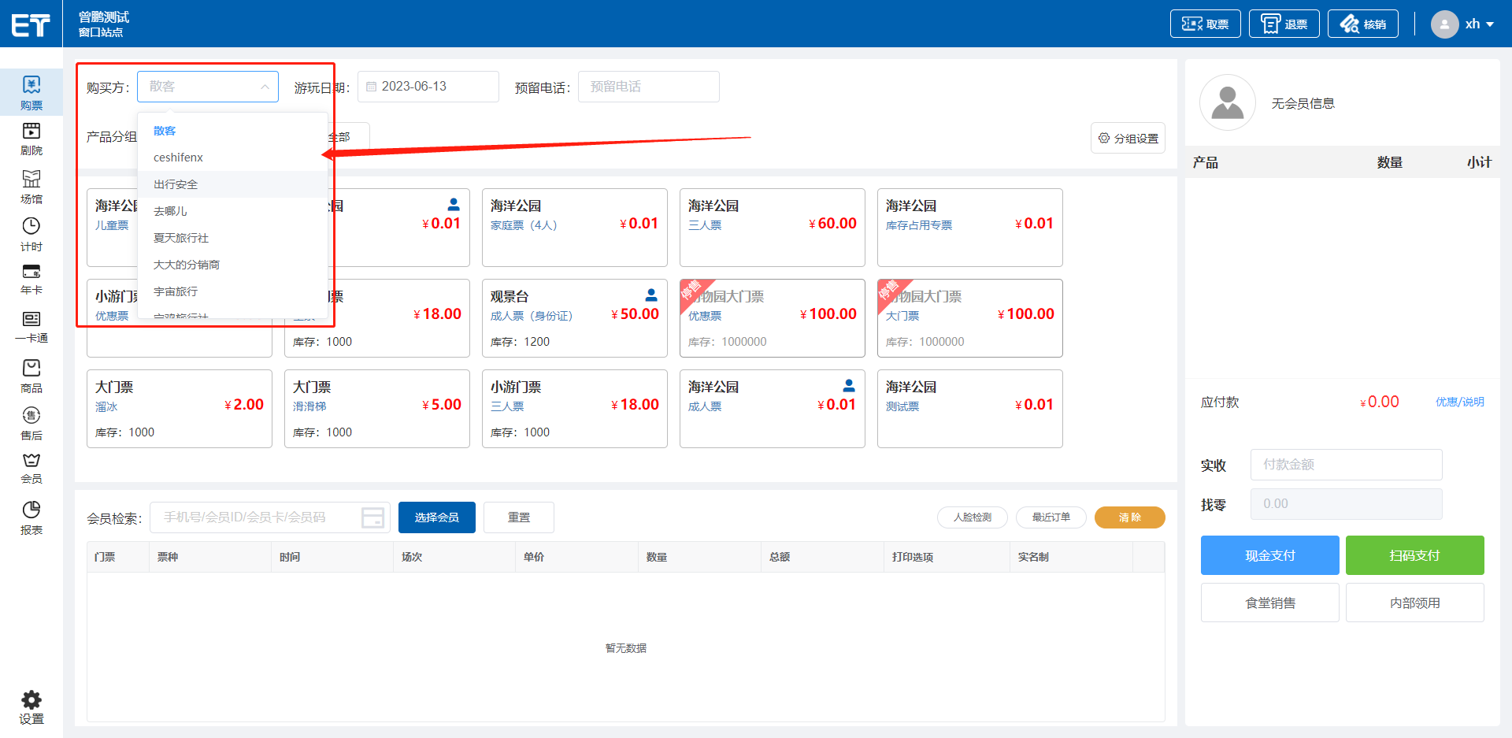
Task: Open the 年卡 annual card module
Action: 31,280
